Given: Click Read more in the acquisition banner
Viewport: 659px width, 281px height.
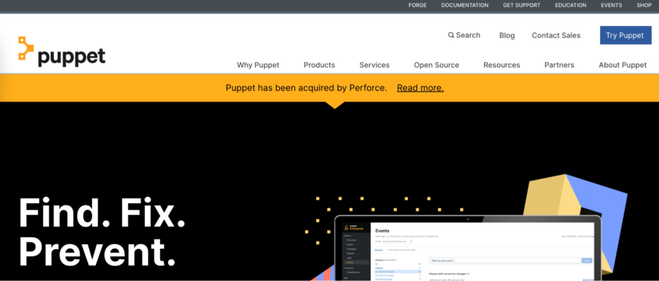Looking at the screenshot, I should 420,88.
